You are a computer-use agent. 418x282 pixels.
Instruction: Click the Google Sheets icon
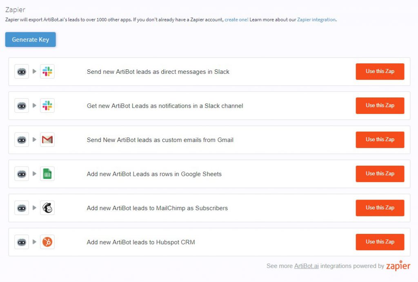(x=47, y=174)
